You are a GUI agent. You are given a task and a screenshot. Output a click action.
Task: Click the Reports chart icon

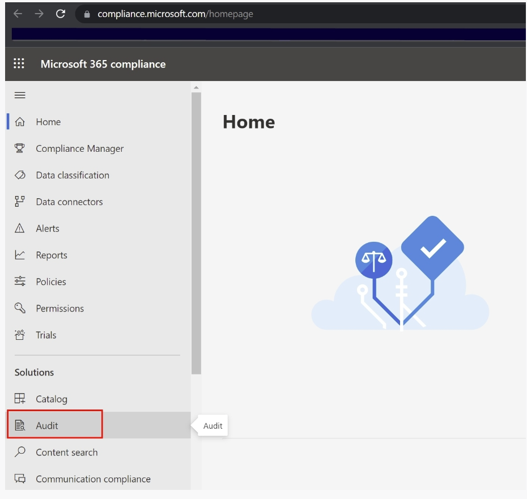point(20,255)
